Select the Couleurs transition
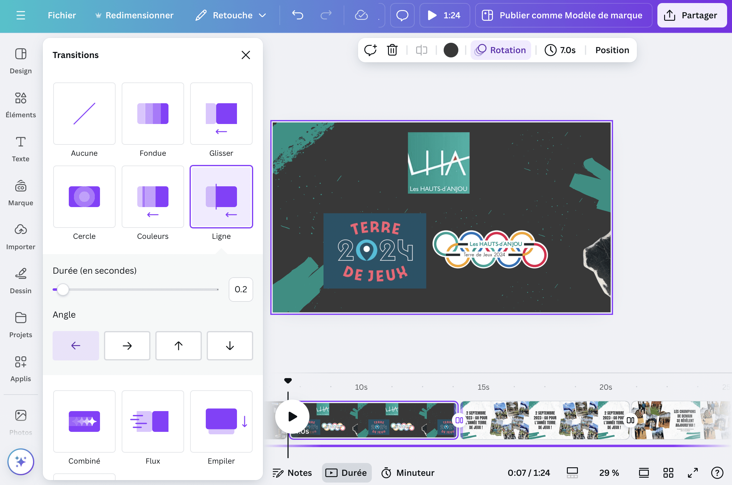The image size is (732, 485). 153,196
